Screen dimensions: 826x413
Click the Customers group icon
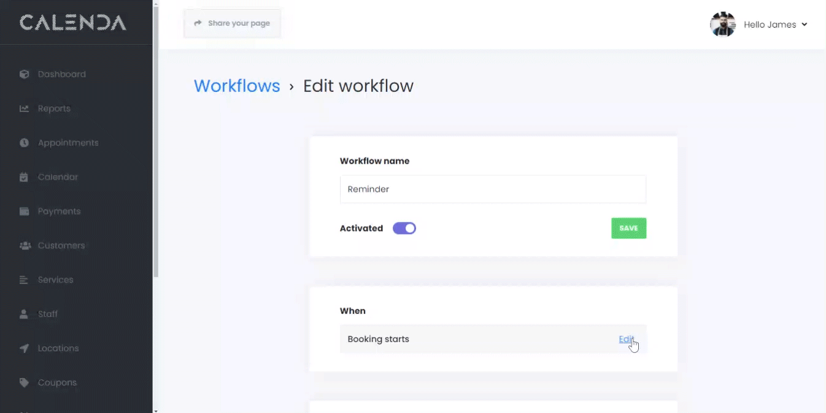point(25,246)
